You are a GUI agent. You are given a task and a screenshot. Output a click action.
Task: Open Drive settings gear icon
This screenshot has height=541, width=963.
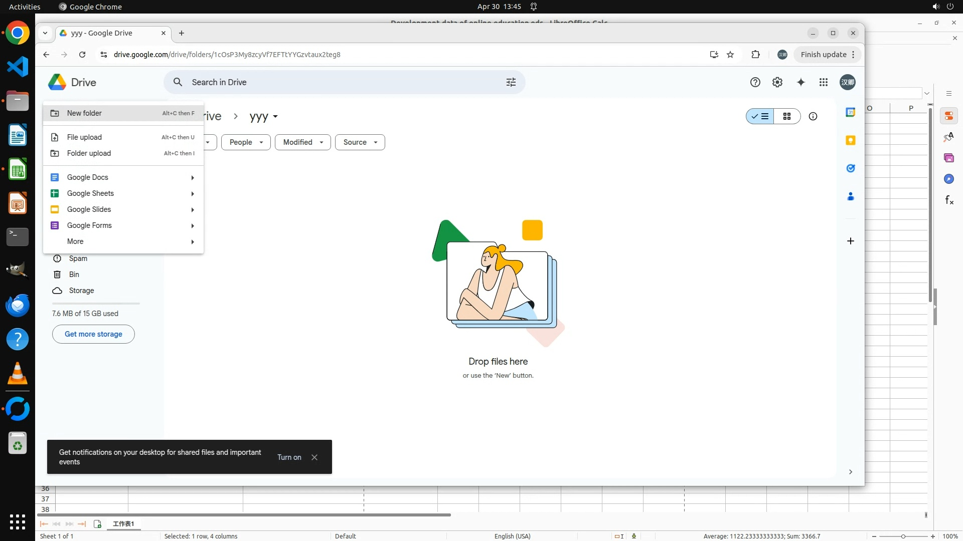pyautogui.click(x=777, y=82)
